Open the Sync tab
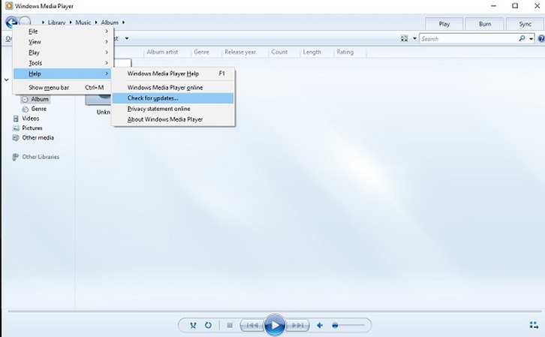 click(525, 23)
